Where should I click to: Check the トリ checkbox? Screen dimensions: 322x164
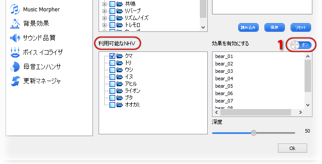[112, 63]
